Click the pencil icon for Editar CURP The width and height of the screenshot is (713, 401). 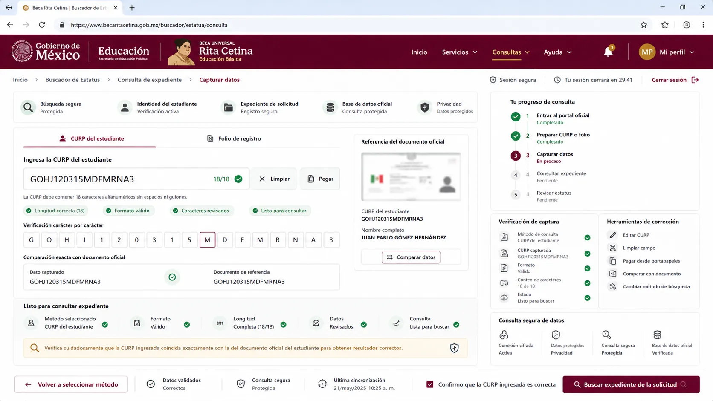coord(613,235)
